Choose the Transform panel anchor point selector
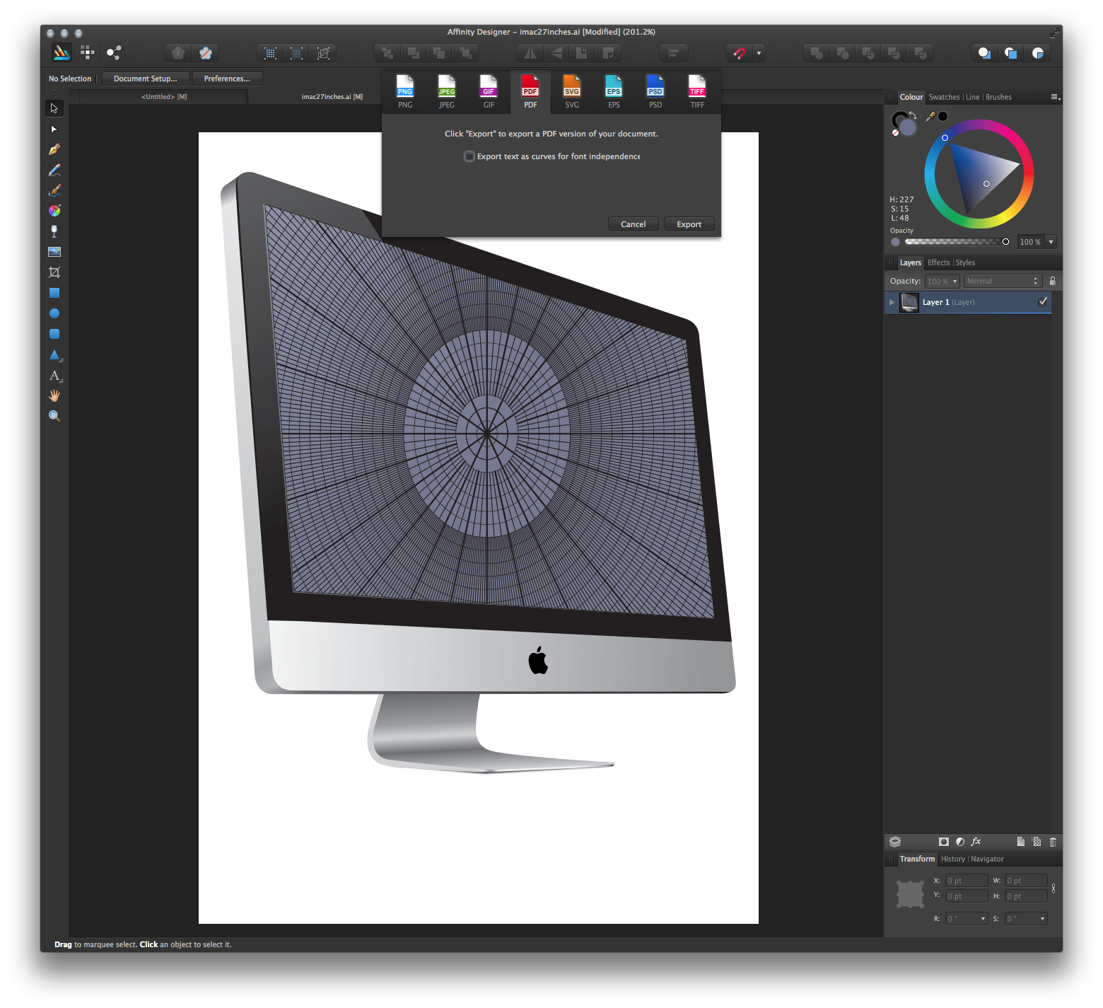This screenshot has width=1103, height=1008. tap(911, 894)
